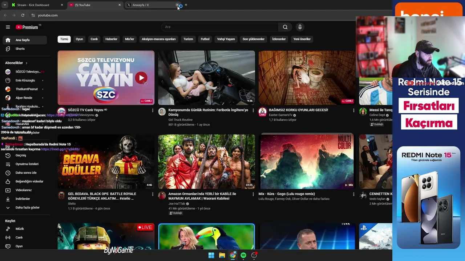Select the Tümü filter chip
The image size is (465, 261).
[64, 39]
